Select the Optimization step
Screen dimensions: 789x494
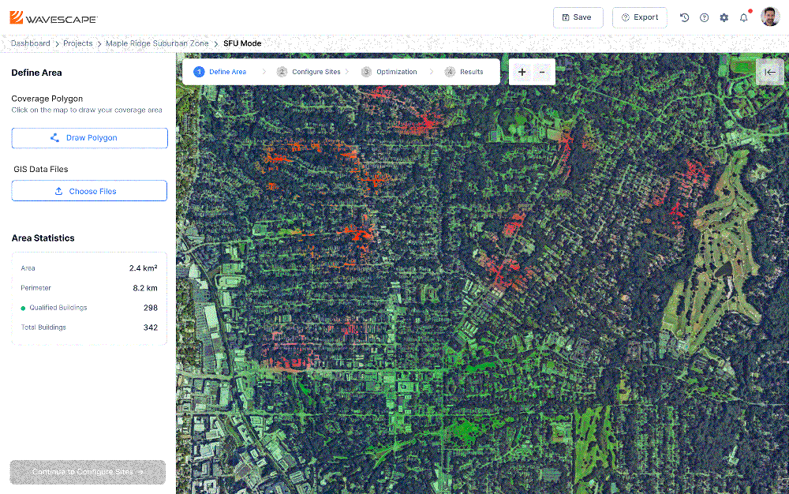pyautogui.click(x=389, y=72)
